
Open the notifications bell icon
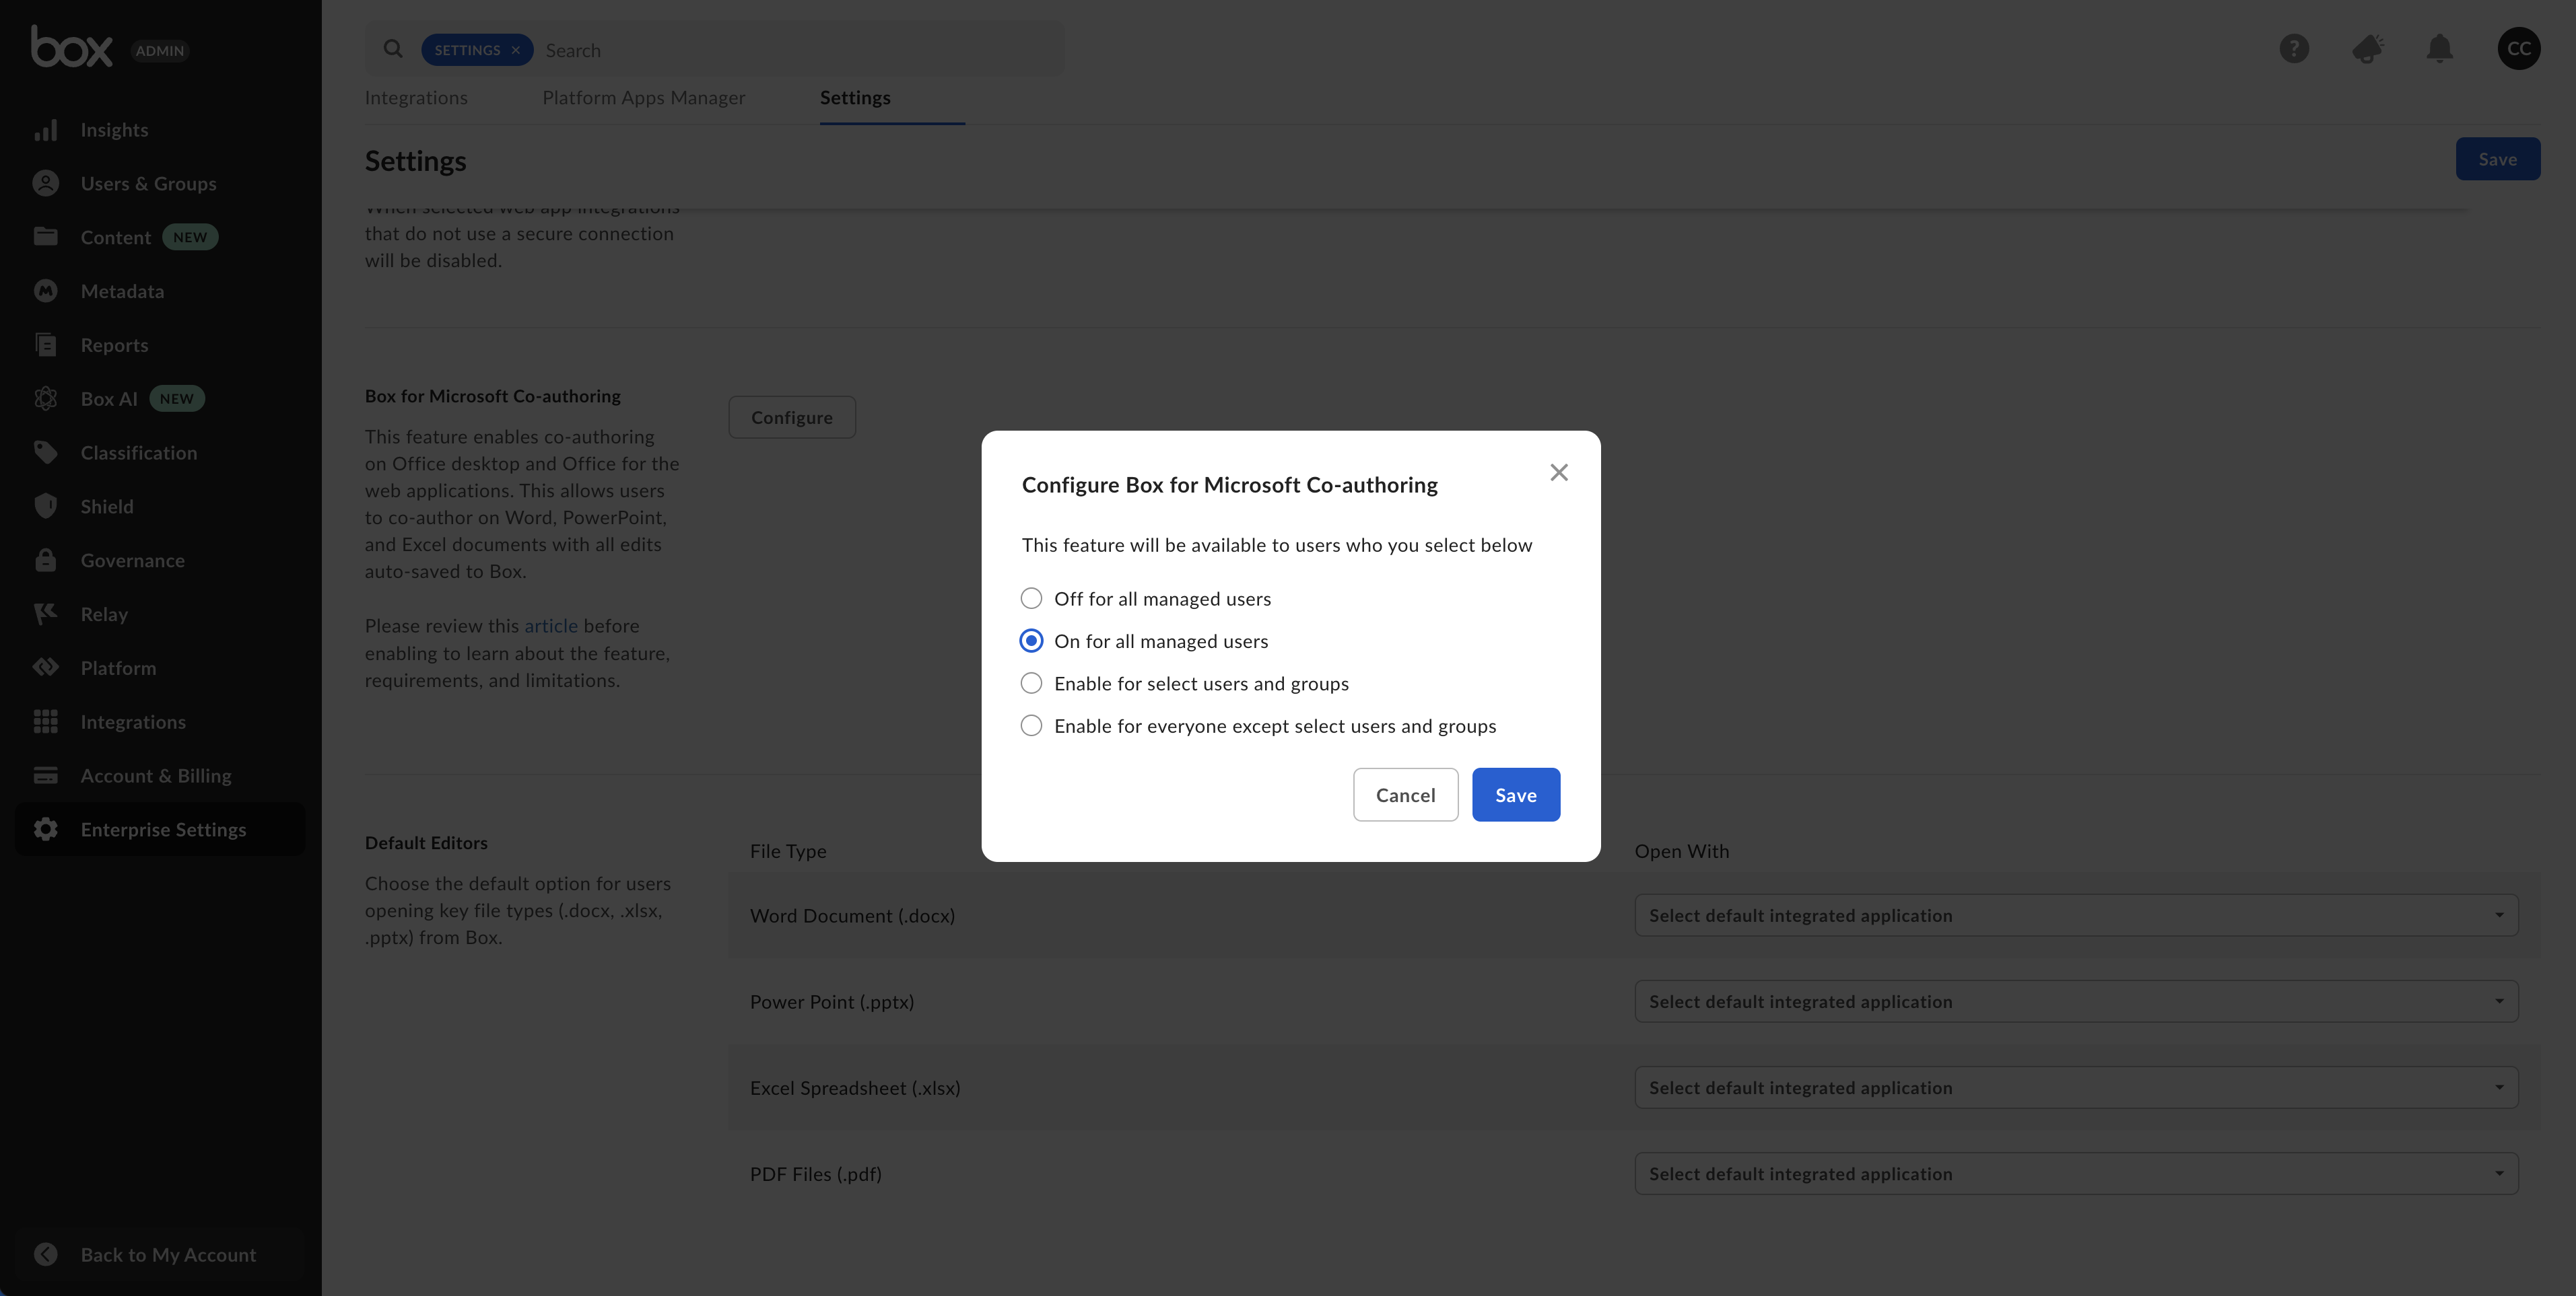[2439, 49]
